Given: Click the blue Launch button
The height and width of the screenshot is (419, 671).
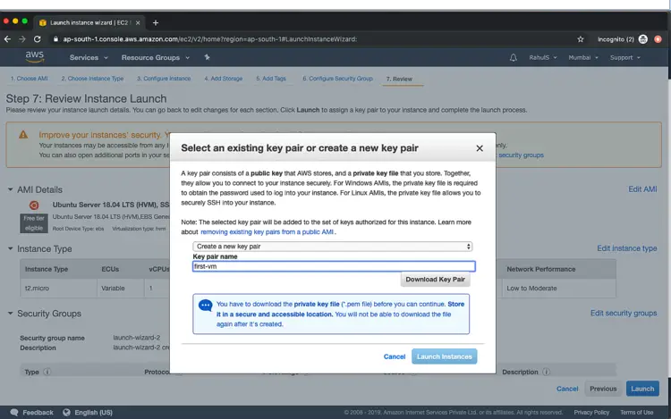Looking at the screenshot, I should [x=642, y=389].
